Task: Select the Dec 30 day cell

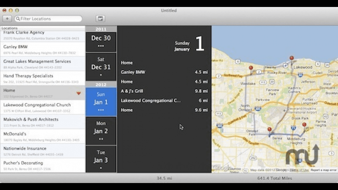Action: click(x=101, y=42)
